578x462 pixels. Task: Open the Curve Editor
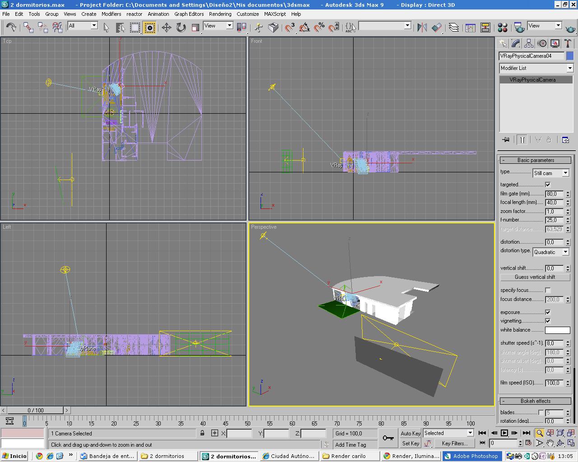[471, 28]
